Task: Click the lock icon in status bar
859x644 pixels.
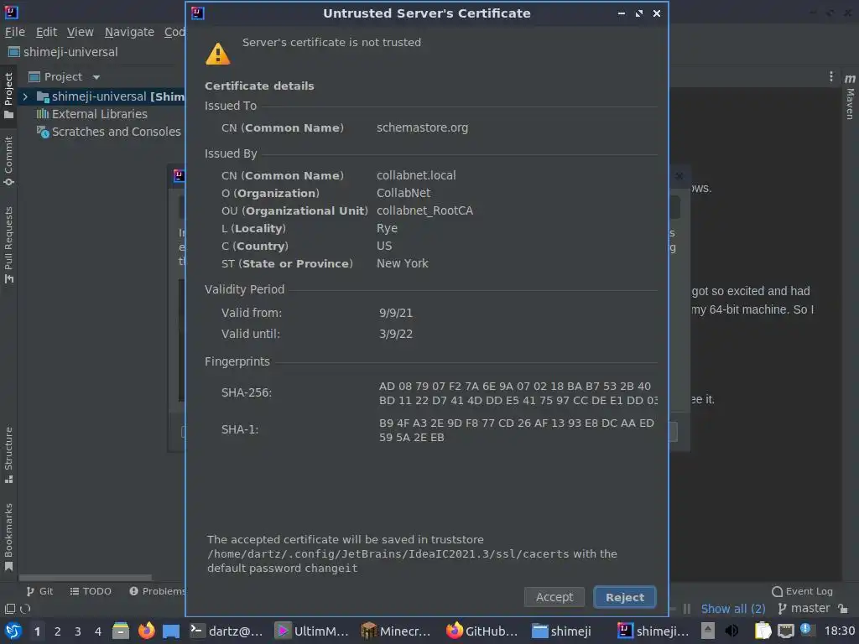Action: pos(843,609)
